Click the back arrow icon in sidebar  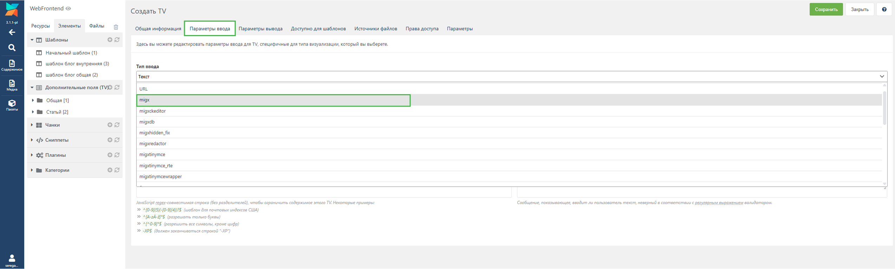click(x=12, y=33)
